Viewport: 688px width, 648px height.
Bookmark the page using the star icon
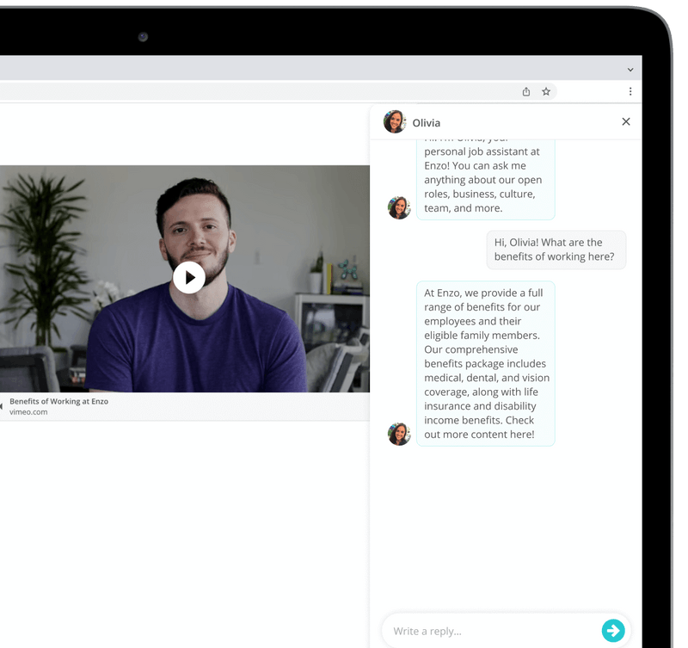click(546, 91)
